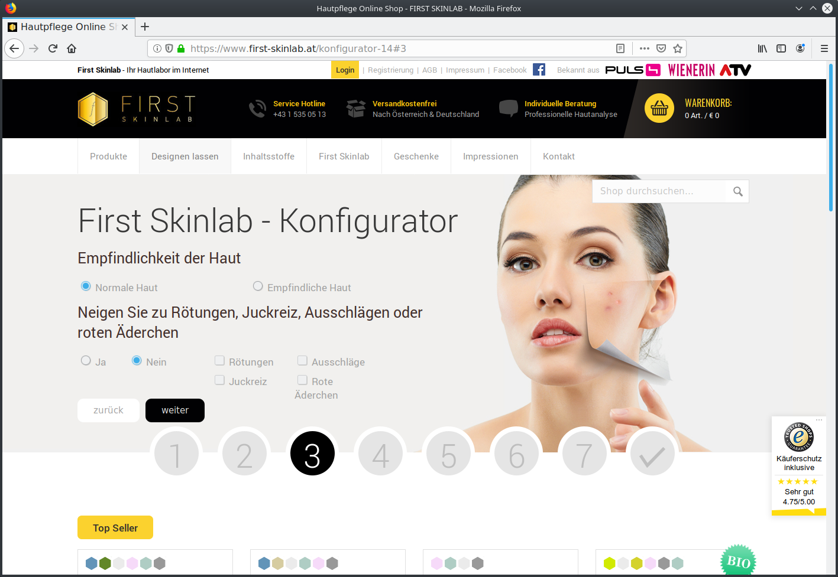This screenshot has height=577, width=838.
Task: Open the Firefox home page
Action: pos(72,48)
